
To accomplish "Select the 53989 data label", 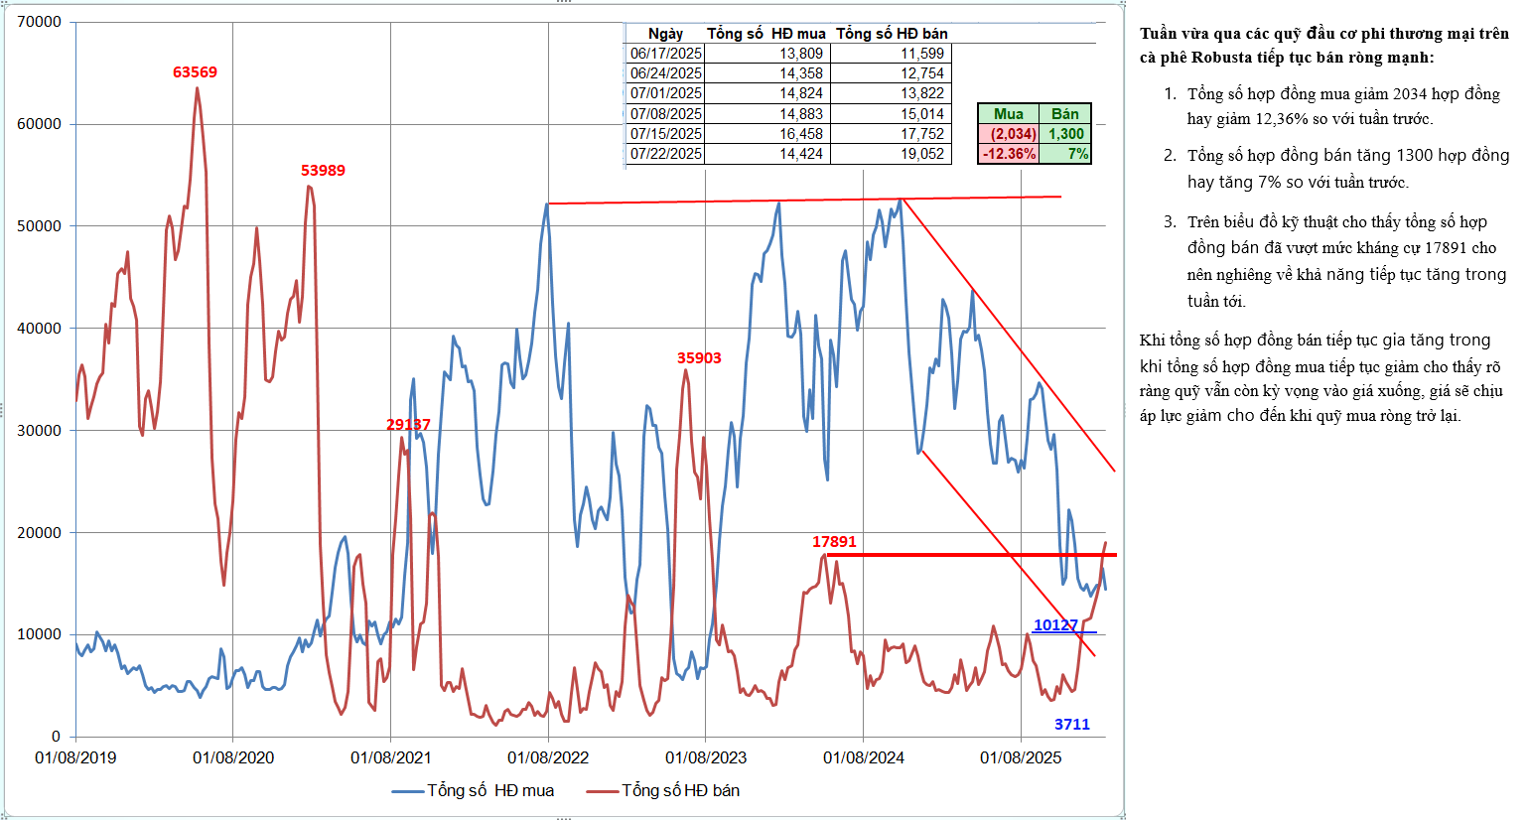I will click(323, 171).
